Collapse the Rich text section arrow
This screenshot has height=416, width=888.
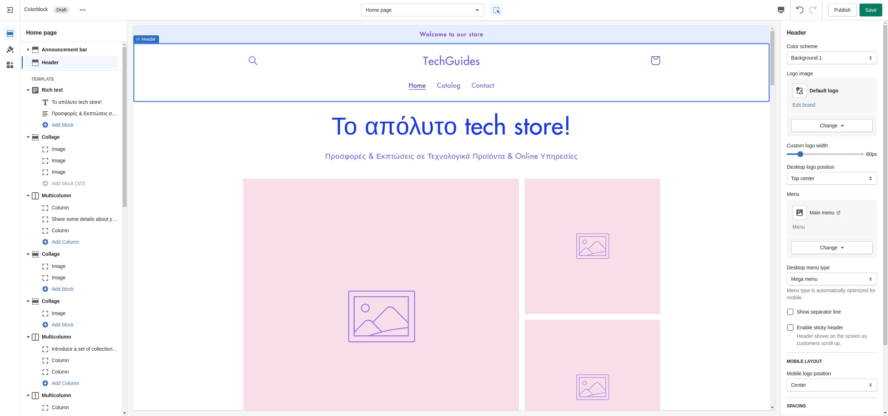coord(28,90)
